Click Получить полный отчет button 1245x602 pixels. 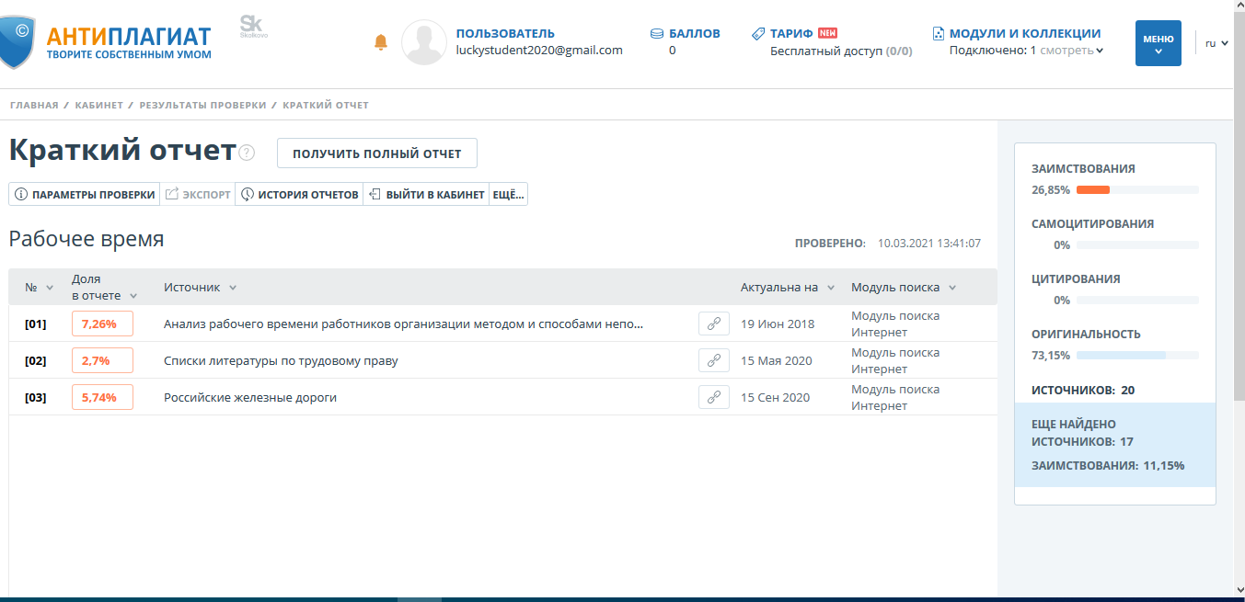tap(376, 153)
